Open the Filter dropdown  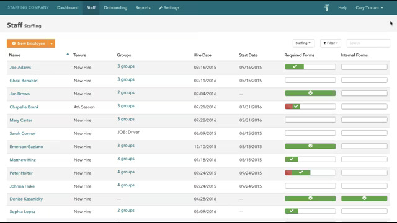(331, 43)
